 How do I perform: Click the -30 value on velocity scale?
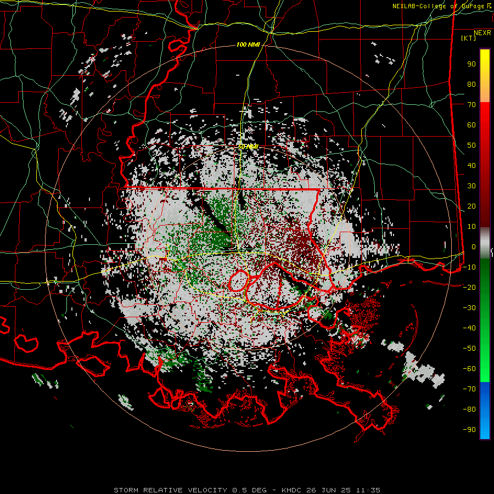[x=469, y=308]
